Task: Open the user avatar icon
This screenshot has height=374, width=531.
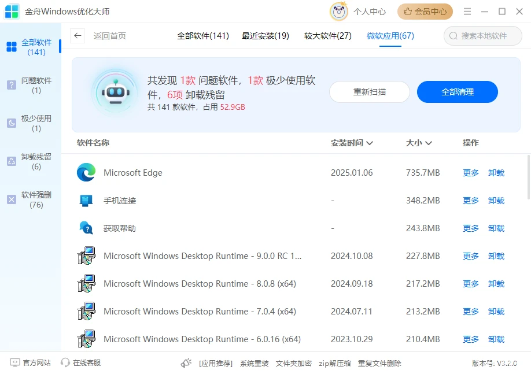Action: click(339, 12)
